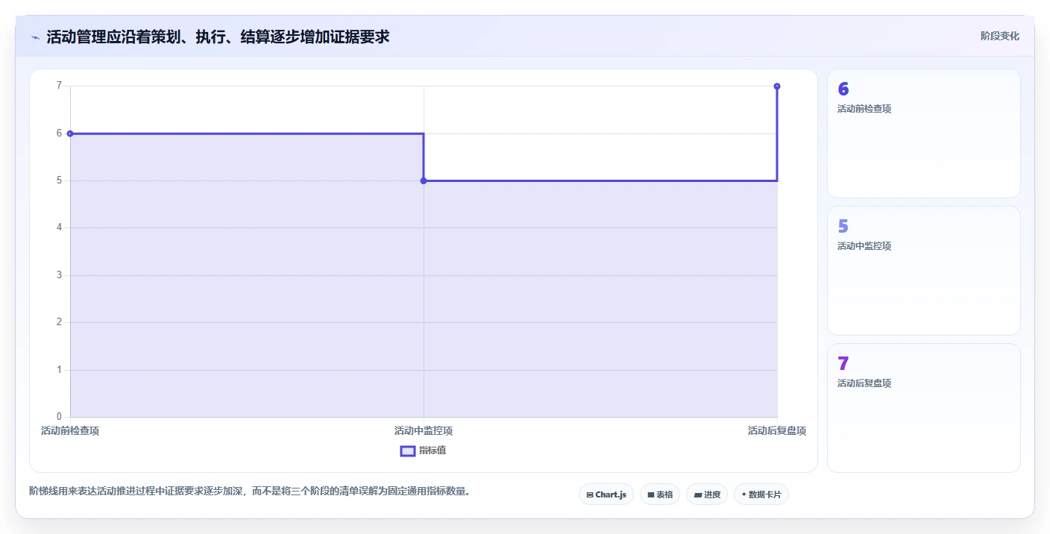Click the 活动前检查项 x-axis label

pos(70,431)
